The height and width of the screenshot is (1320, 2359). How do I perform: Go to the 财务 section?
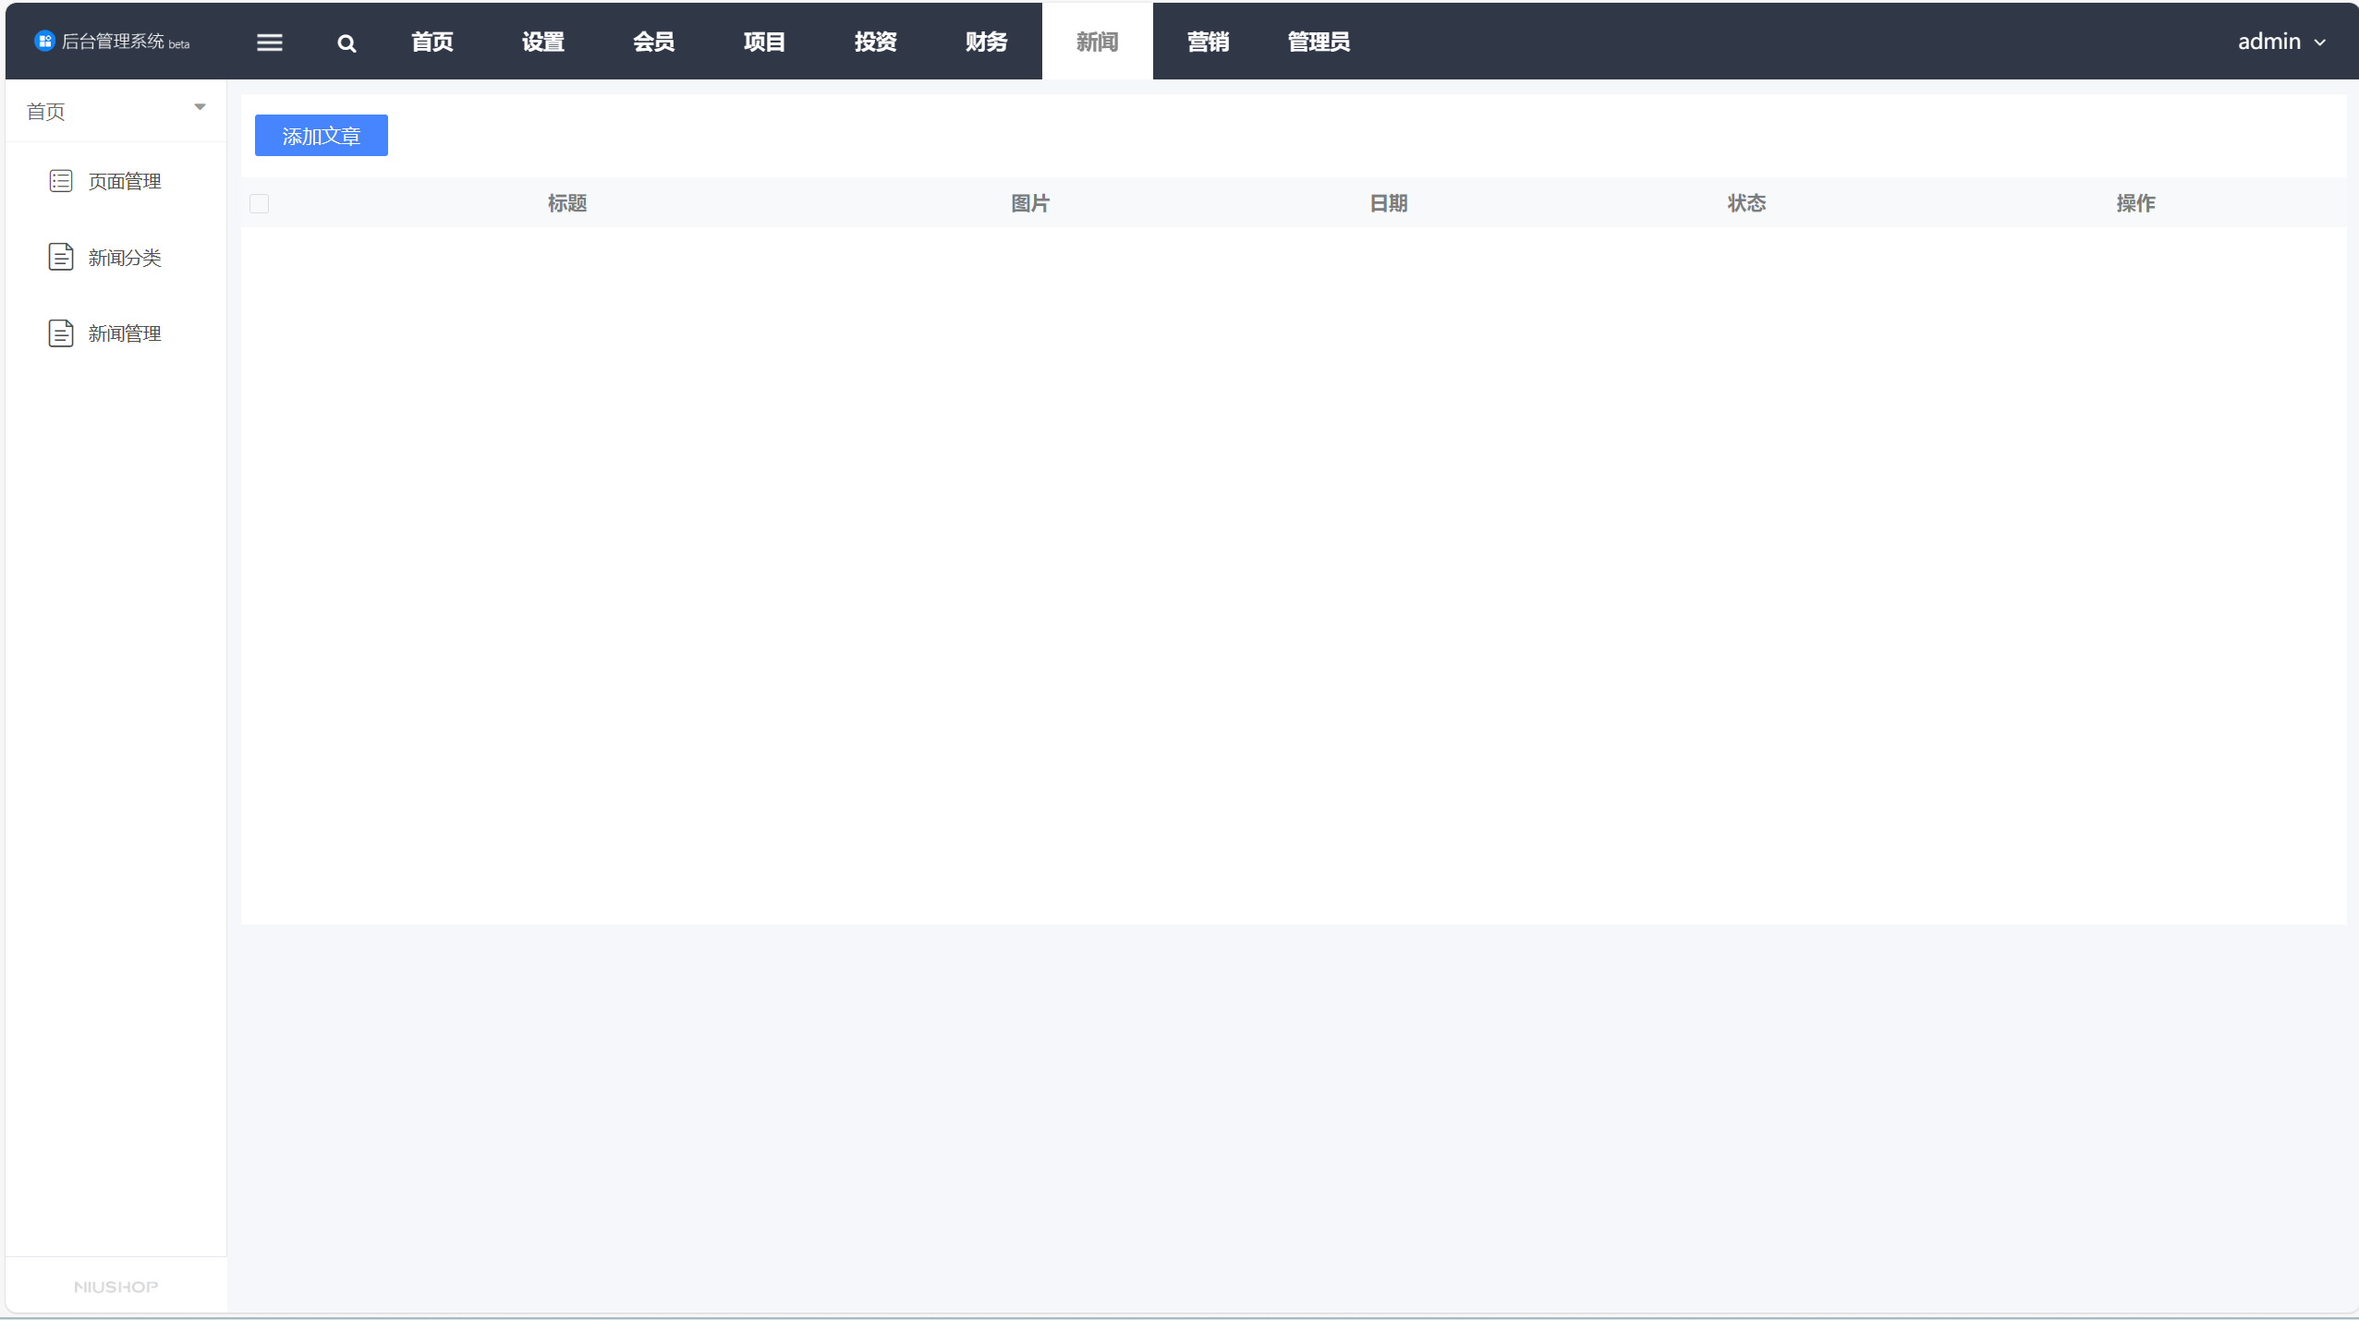pos(986,42)
